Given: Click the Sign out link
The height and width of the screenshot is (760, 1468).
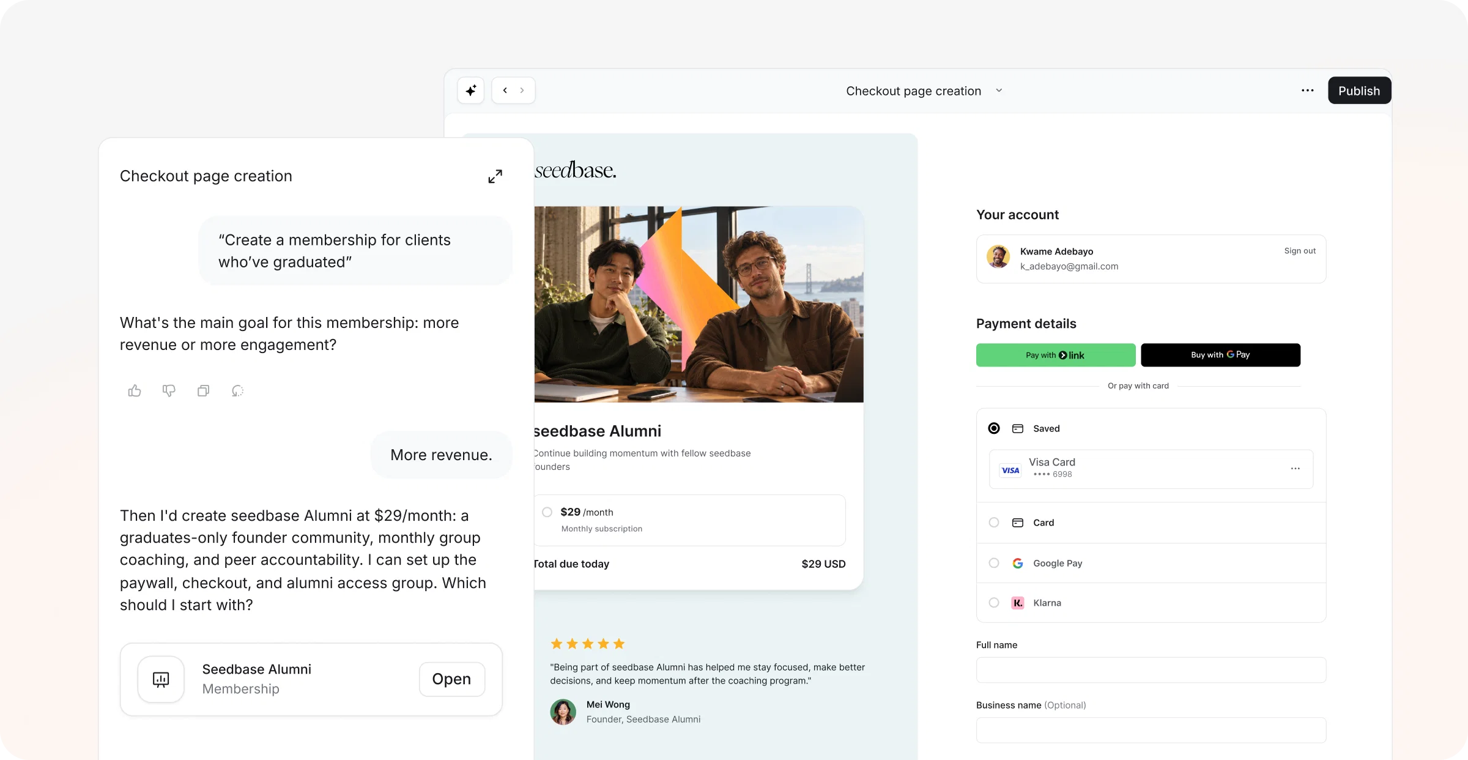Looking at the screenshot, I should [x=1300, y=251].
